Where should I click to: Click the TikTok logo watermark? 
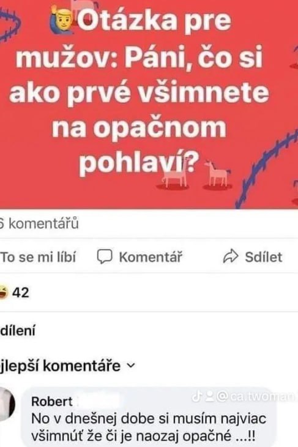coord(197,396)
